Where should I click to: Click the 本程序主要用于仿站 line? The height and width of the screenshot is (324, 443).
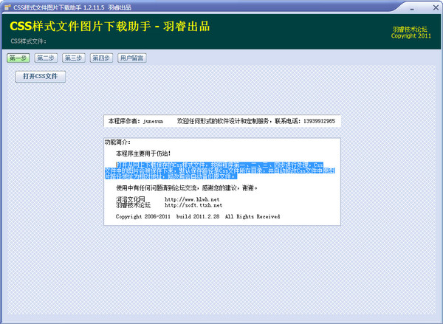tap(143, 154)
